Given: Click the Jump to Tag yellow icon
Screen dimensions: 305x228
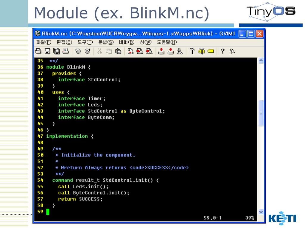Looking at the screenshot, I should 211,51.
